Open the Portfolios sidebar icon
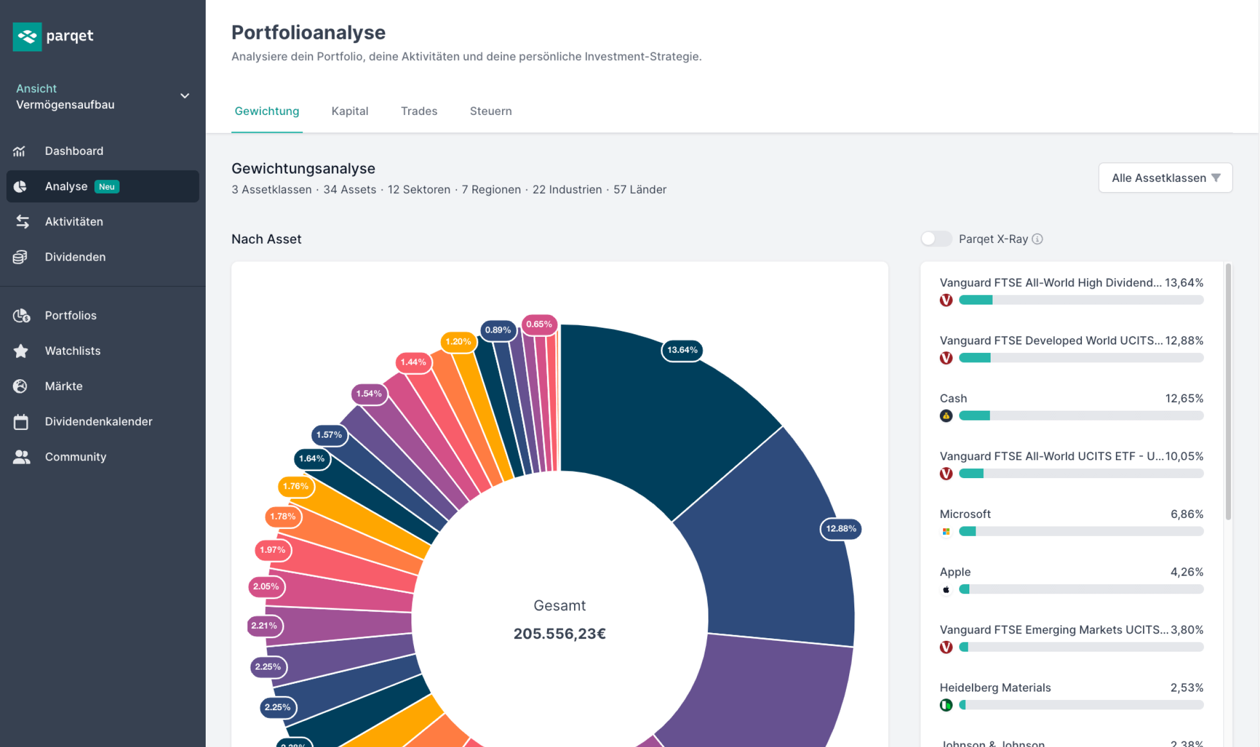1260x747 pixels. pos(21,315)
